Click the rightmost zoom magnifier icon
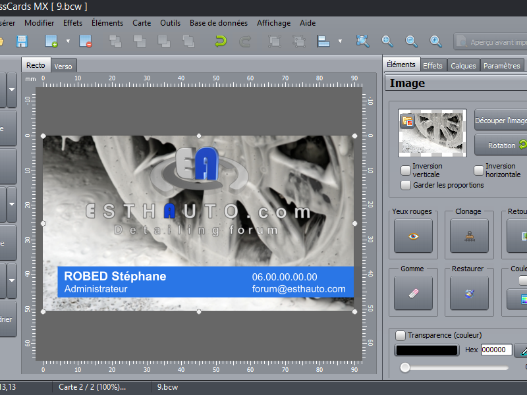Screen dimensions: 527x395 (435, 41)
